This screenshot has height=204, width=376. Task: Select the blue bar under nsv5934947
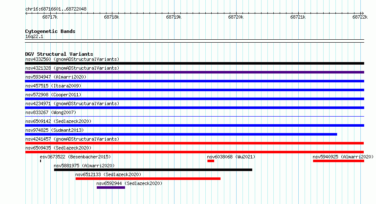point(194,81)
